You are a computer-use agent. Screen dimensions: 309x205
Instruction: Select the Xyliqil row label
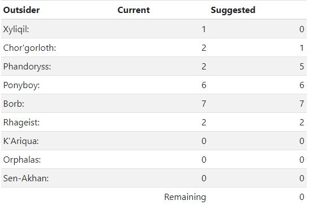tap(16, 29)
